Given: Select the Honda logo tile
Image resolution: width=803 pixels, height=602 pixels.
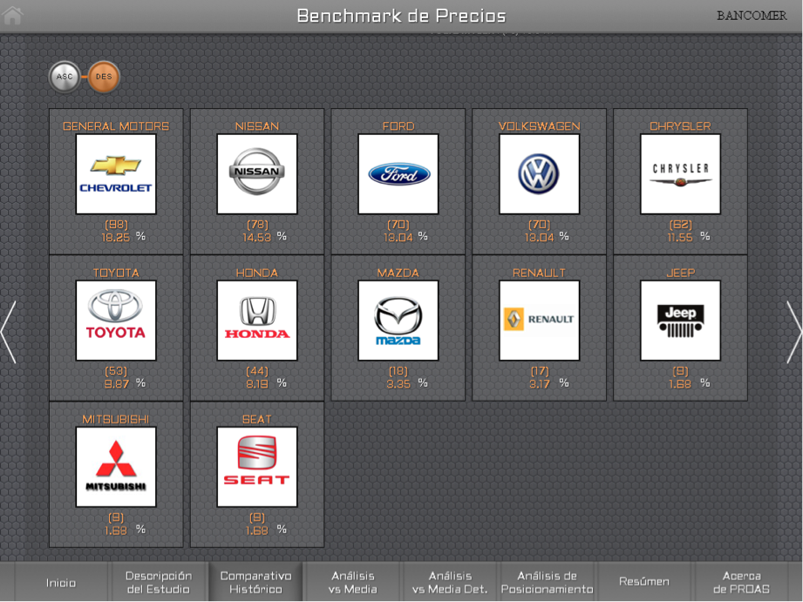Looking at the screenshot, I should (x=257, y=321).
